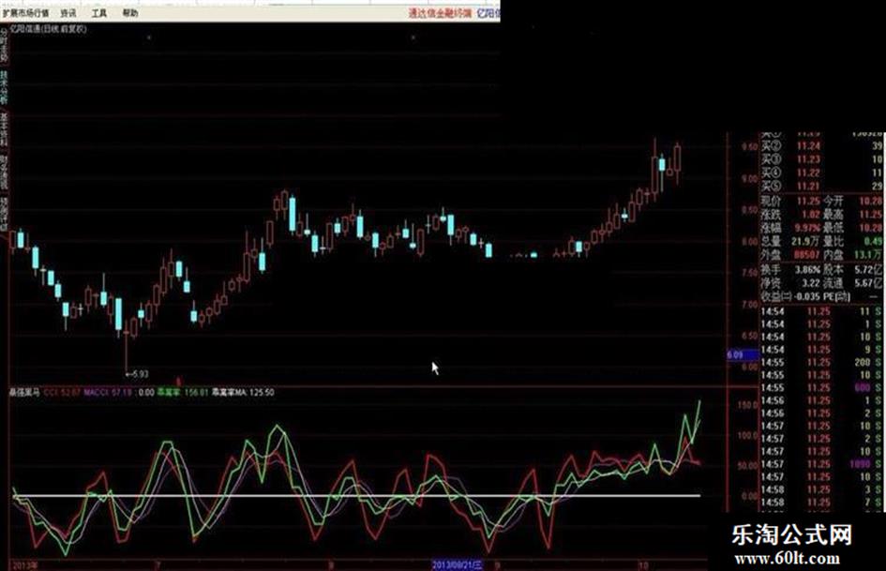Switch to the 基本资料 side tab

tap(4, 129)
